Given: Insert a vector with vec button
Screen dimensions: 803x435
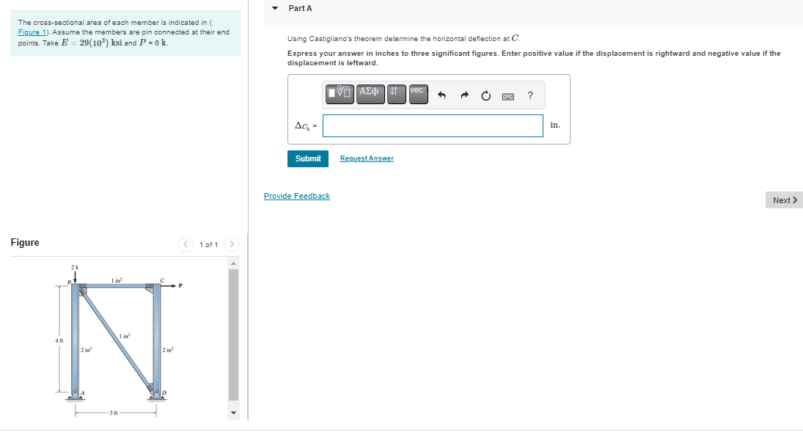Looking at the screenshot, I should tap(419, 95).
